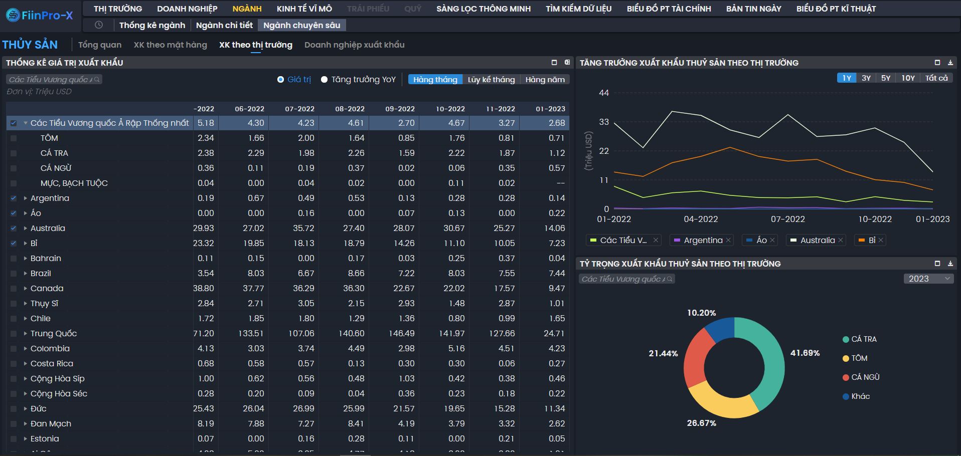This screenshot has height=456, width=961.
Task: Set chart range to 5Y
Action: click(886, 78)
